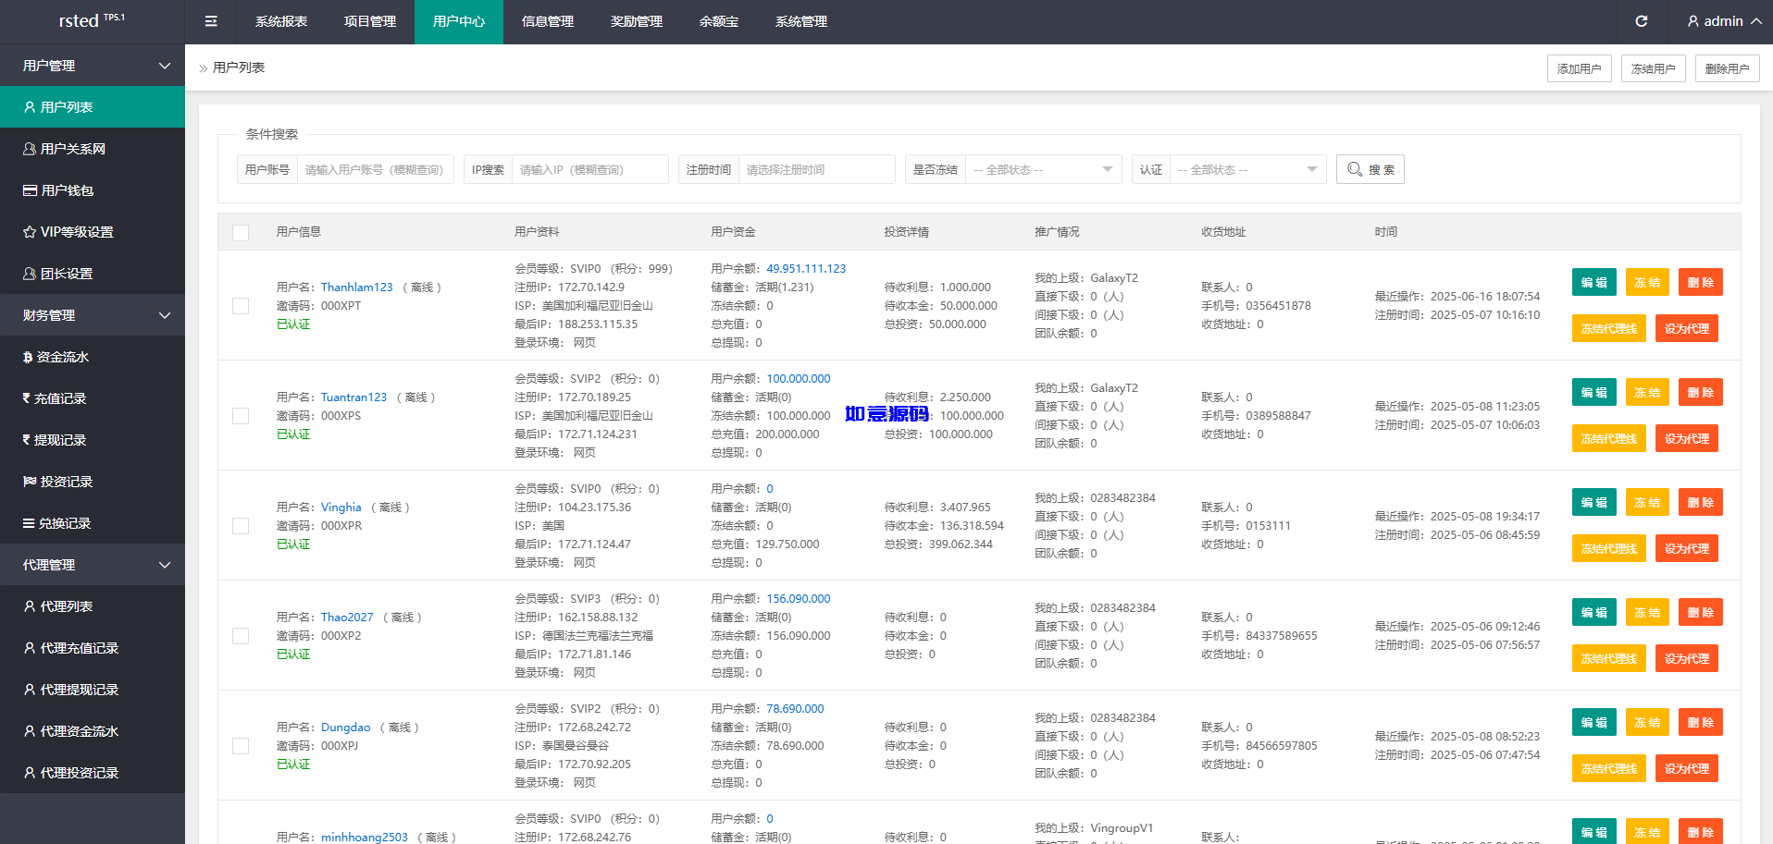Click the 投资记录 flag icon

point(30,482)
